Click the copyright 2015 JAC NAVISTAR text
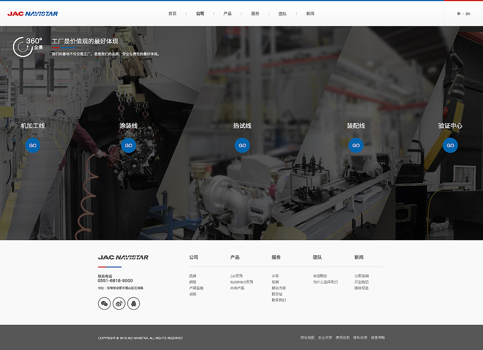The image size is (483, 350). pyautogui.click(x=140, y=338)
